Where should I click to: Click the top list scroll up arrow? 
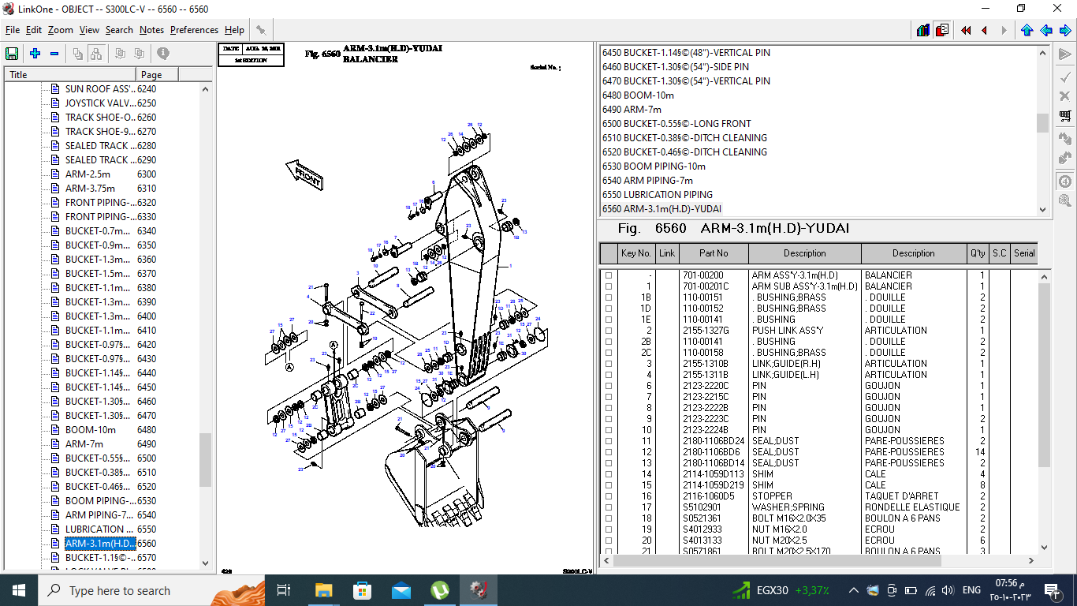[1043, 53]
